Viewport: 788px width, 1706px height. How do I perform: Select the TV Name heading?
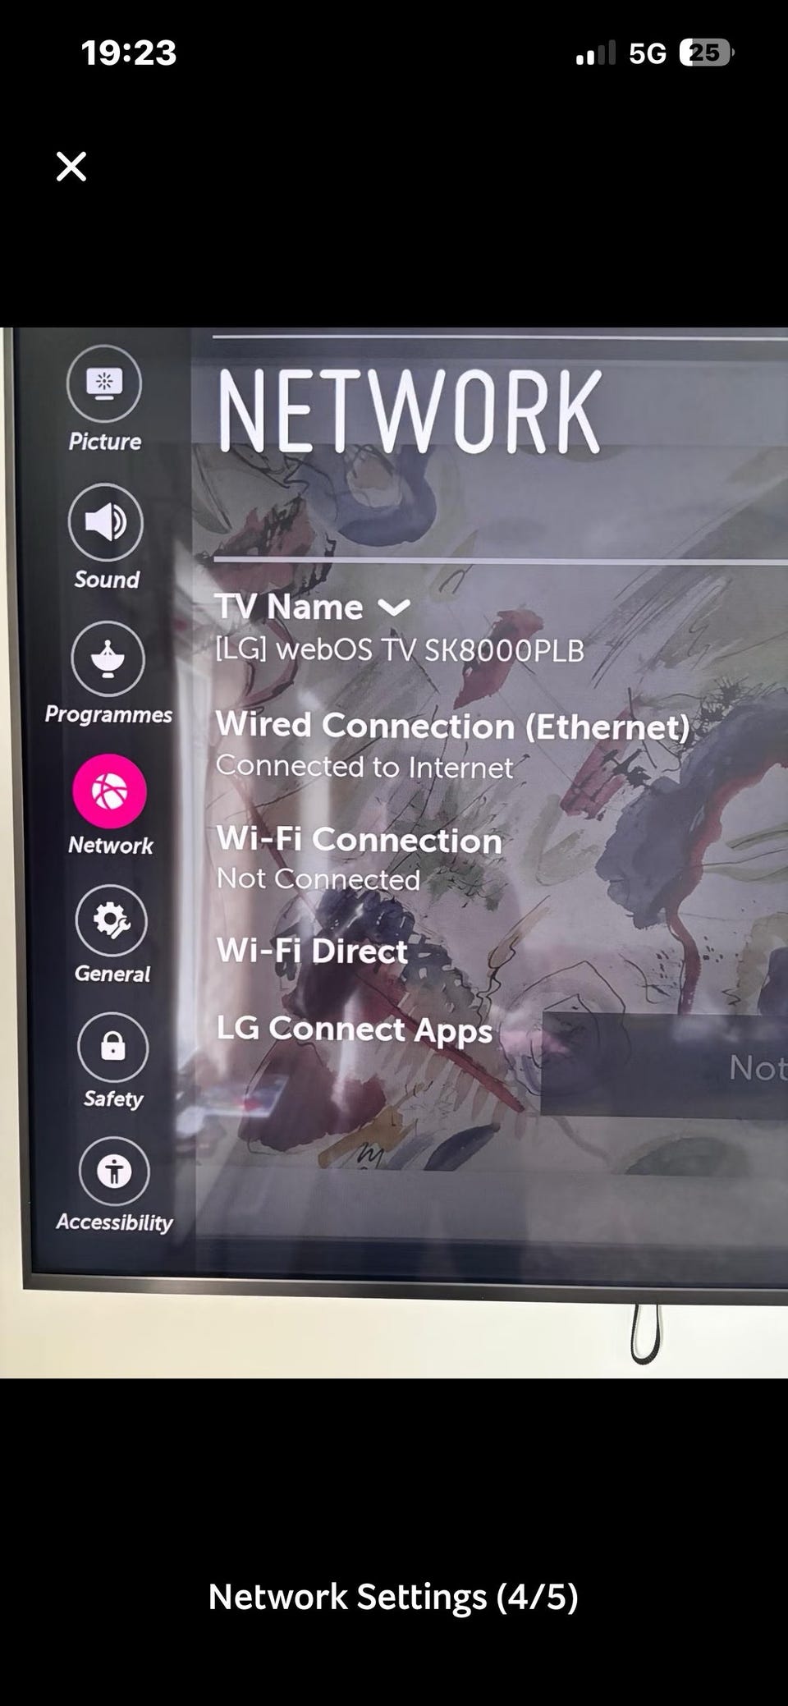(289, 608)
